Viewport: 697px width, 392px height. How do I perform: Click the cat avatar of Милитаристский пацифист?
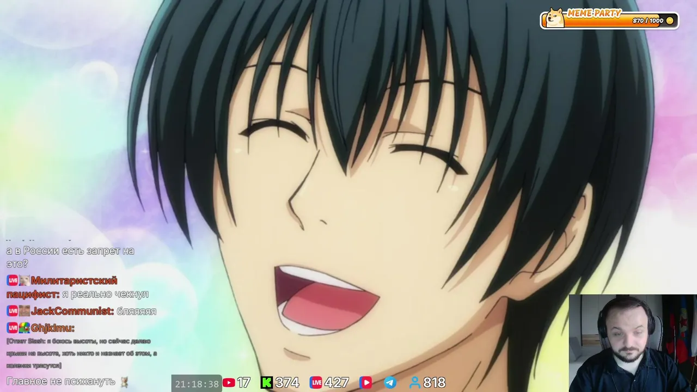tap(25, 280)
